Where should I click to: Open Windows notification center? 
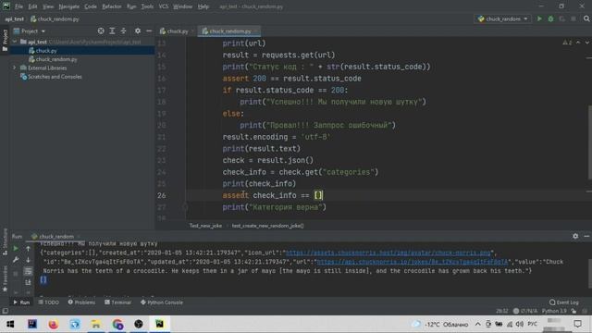point(577,324)
